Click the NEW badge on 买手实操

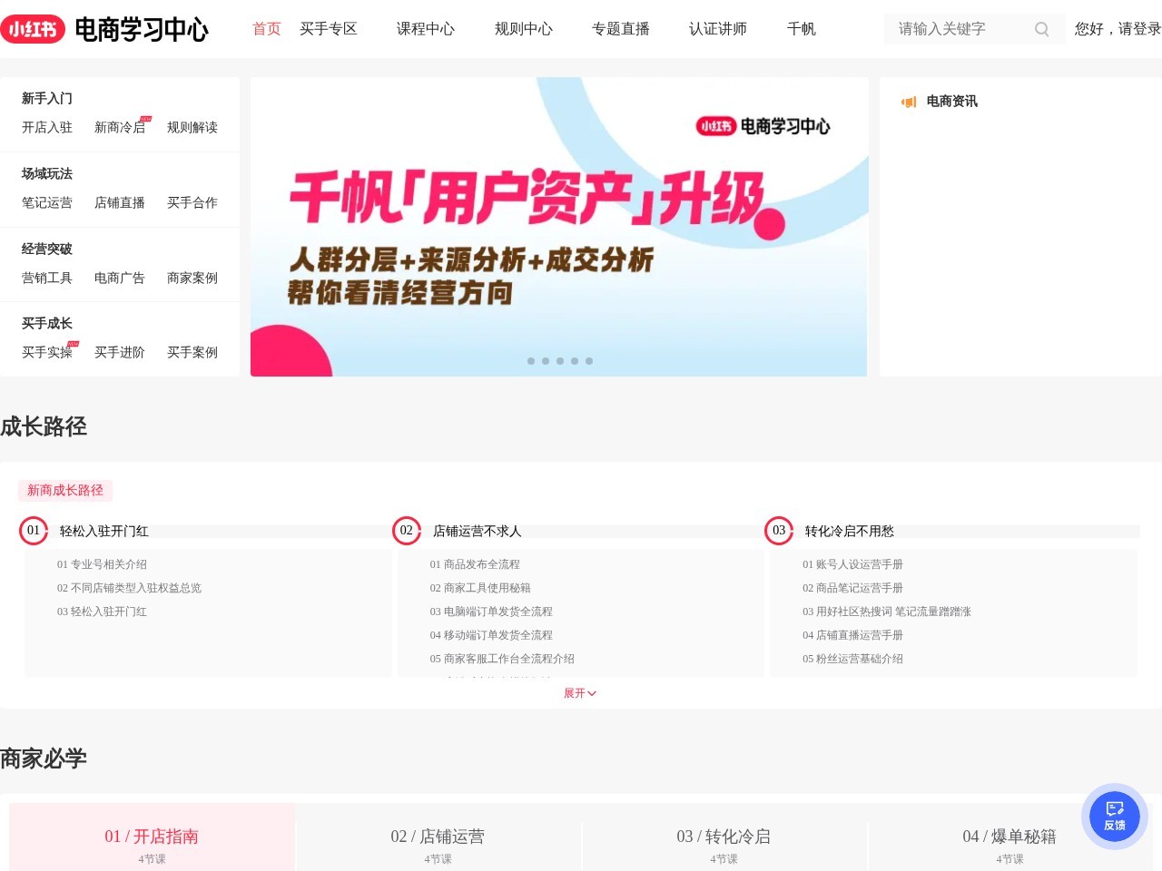72,344
